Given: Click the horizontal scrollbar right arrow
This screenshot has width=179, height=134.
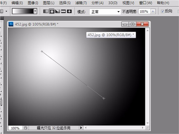Looking at the screenshot, I should (142, 128).
